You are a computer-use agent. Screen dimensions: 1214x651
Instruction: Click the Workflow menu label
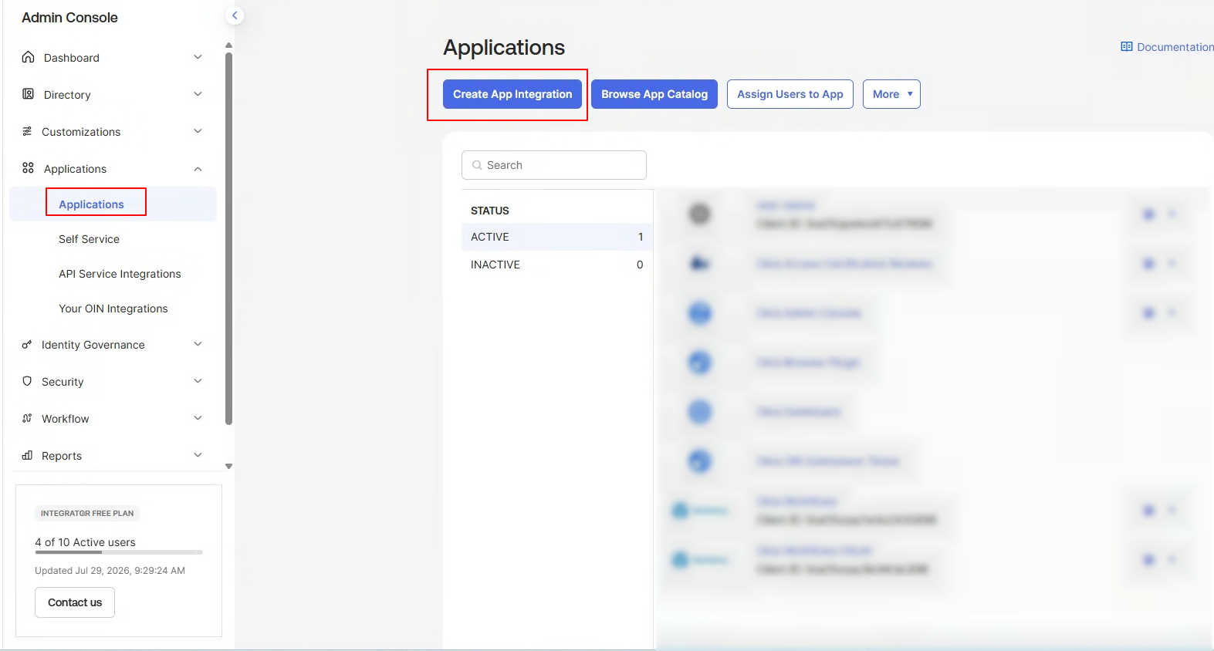66,419
